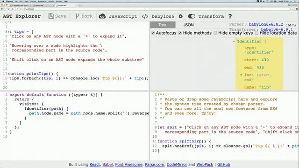Click the AST Explorer title

tap(22, 16)
